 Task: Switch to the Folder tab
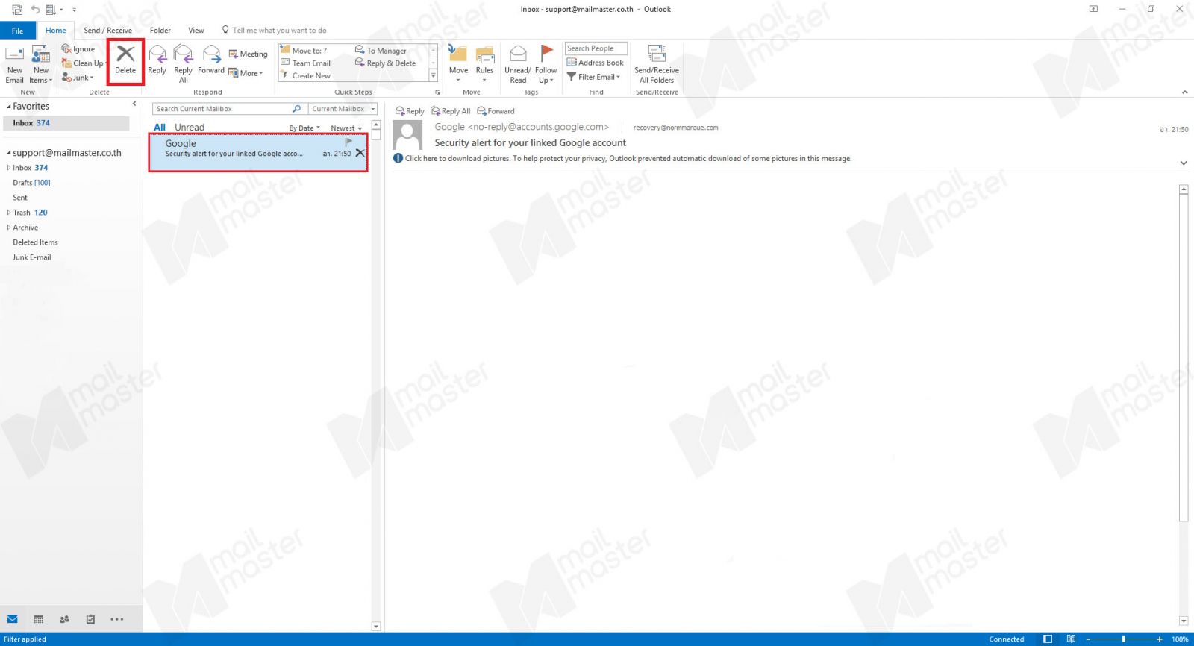pyautogui.click(x=160, y=31)
